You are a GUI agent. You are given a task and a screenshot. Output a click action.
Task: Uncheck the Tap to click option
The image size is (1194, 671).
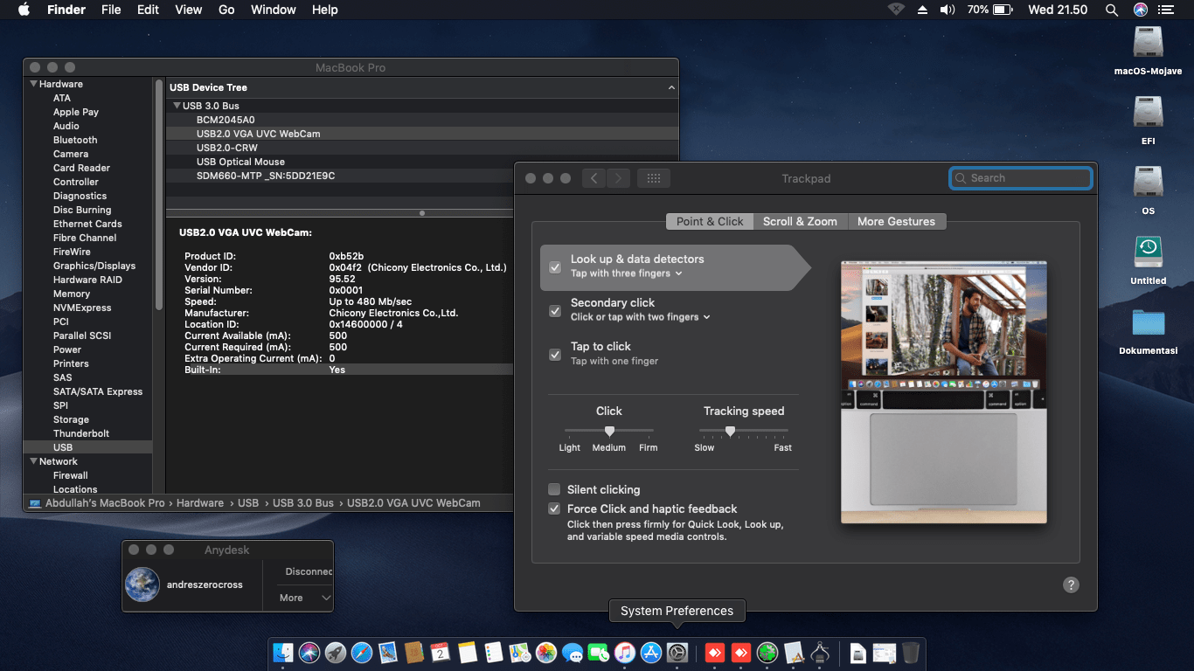(x=554, y=354)
